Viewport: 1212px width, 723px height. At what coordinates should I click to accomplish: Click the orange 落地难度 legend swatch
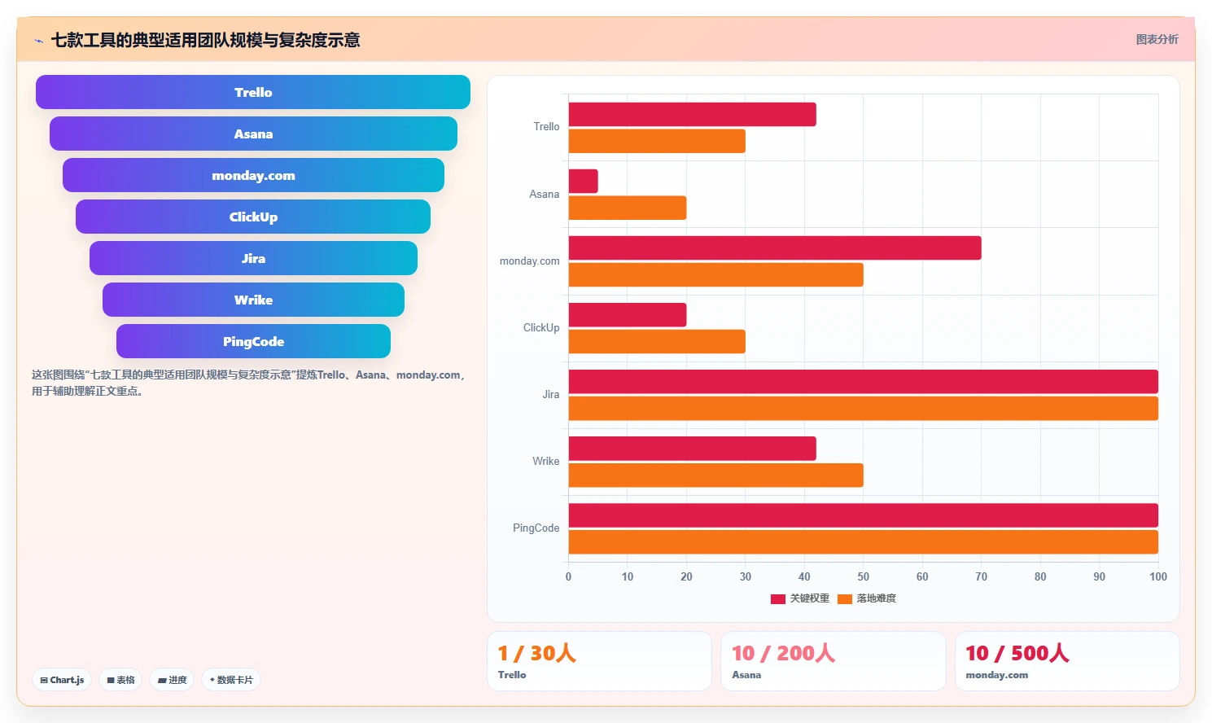[x=845, y=599]
